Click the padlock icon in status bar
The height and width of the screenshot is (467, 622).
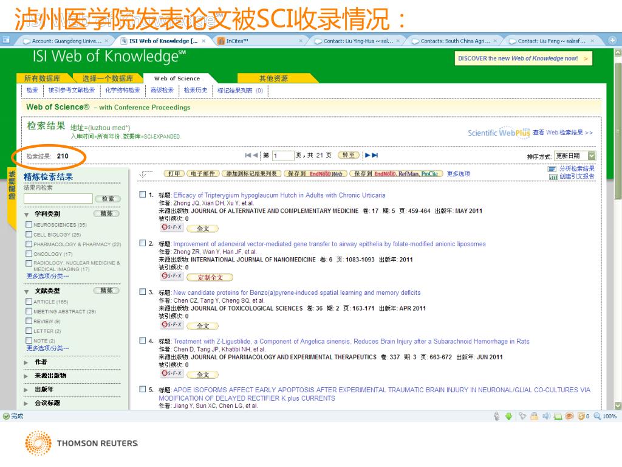coord(535,416)
